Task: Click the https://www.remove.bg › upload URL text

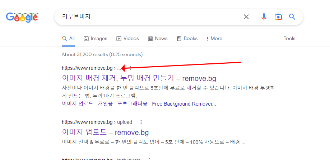Action: (97, 122)
